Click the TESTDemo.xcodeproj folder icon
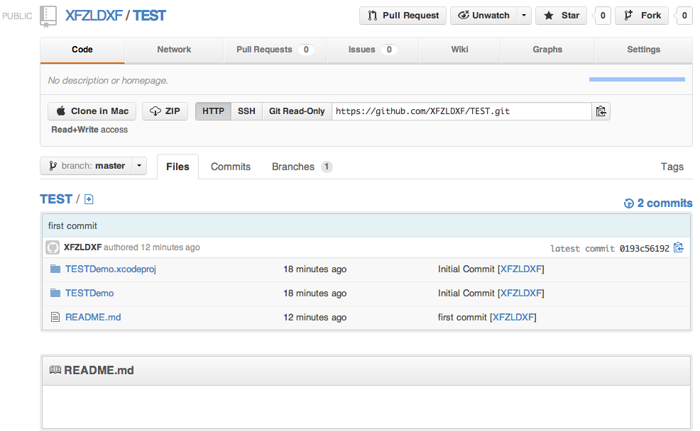Screen dimensions: 700x431 coord(55,269)
